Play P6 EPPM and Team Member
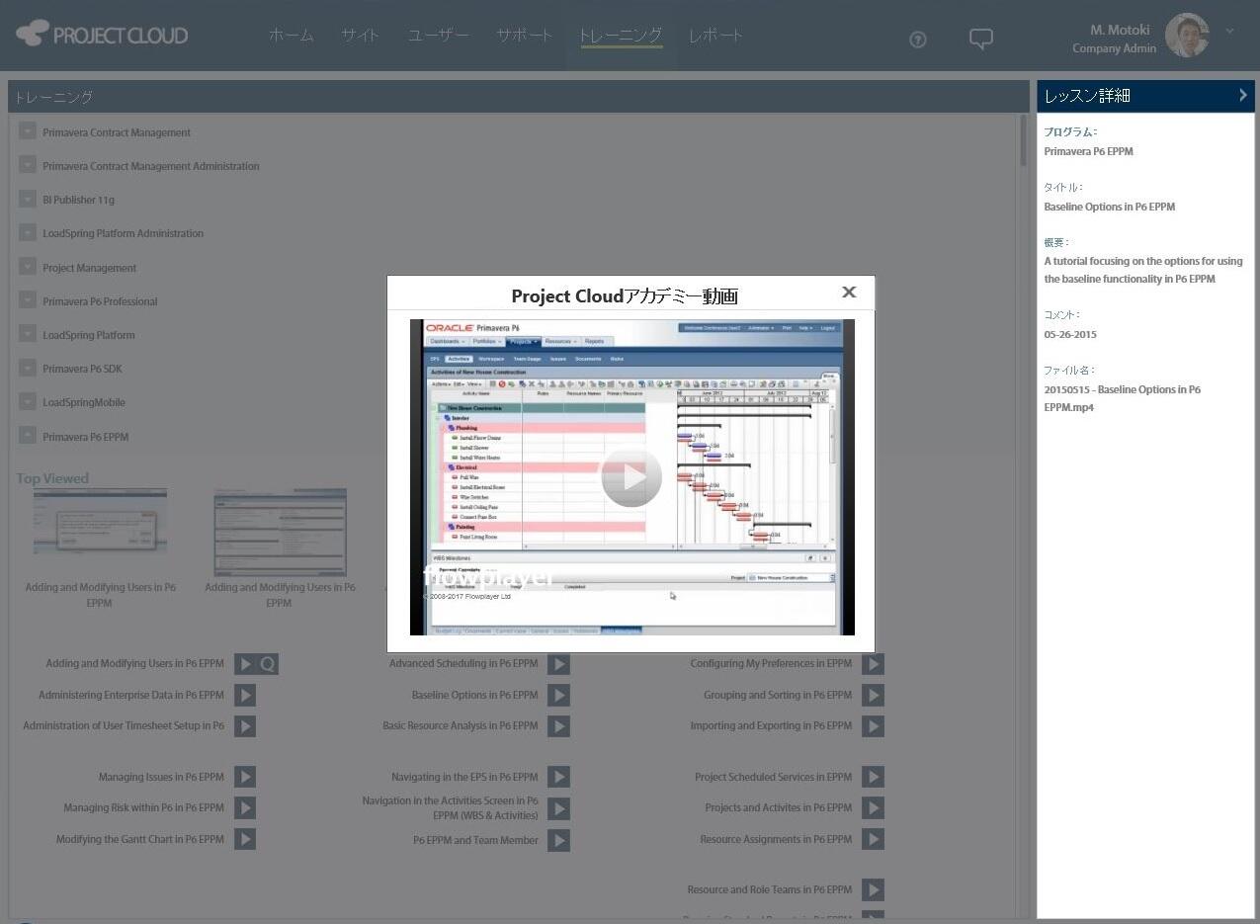1260x924 pixels. pos(559,840)
